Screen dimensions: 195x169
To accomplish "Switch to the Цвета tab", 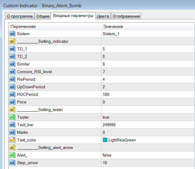I will 103,16.
